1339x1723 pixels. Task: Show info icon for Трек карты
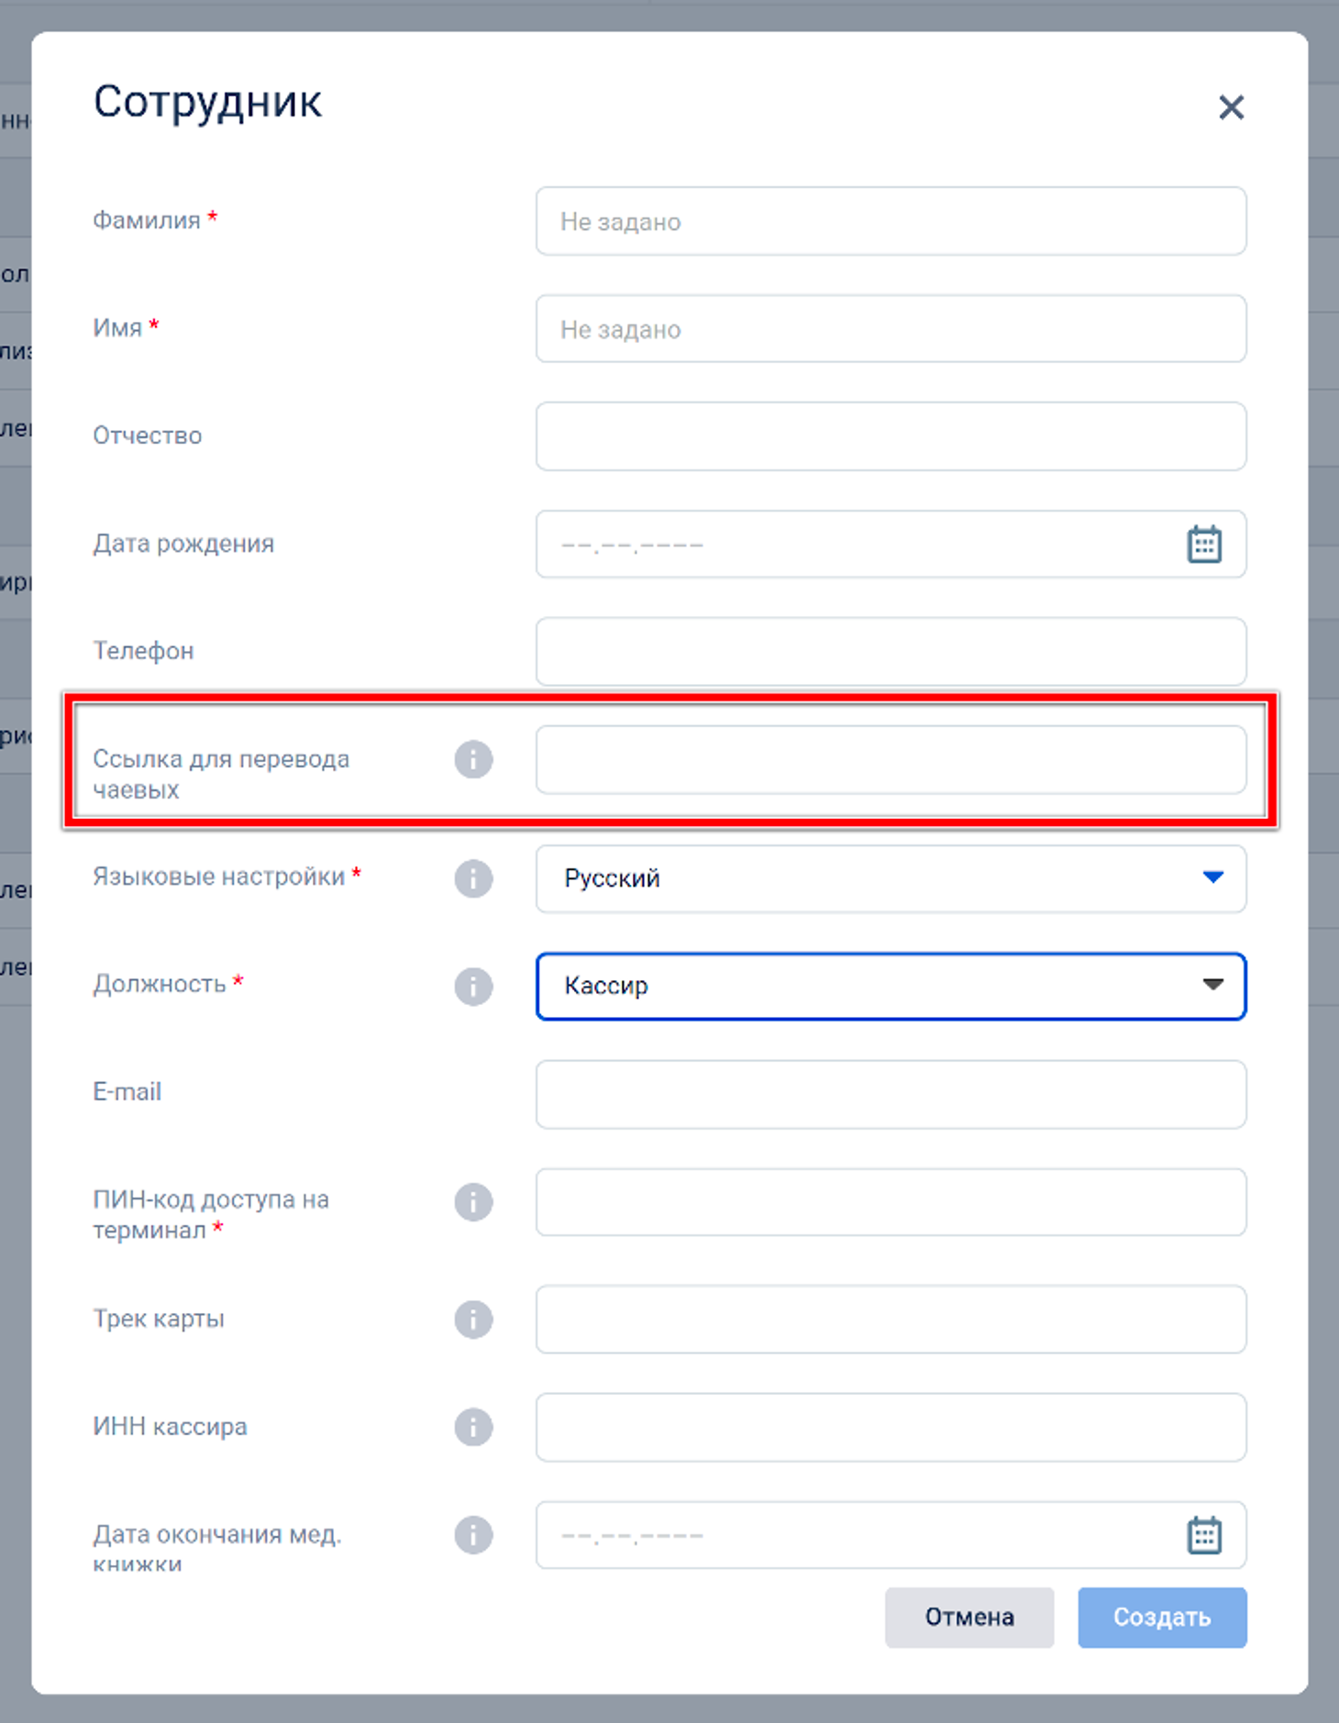coord(473,1320)
